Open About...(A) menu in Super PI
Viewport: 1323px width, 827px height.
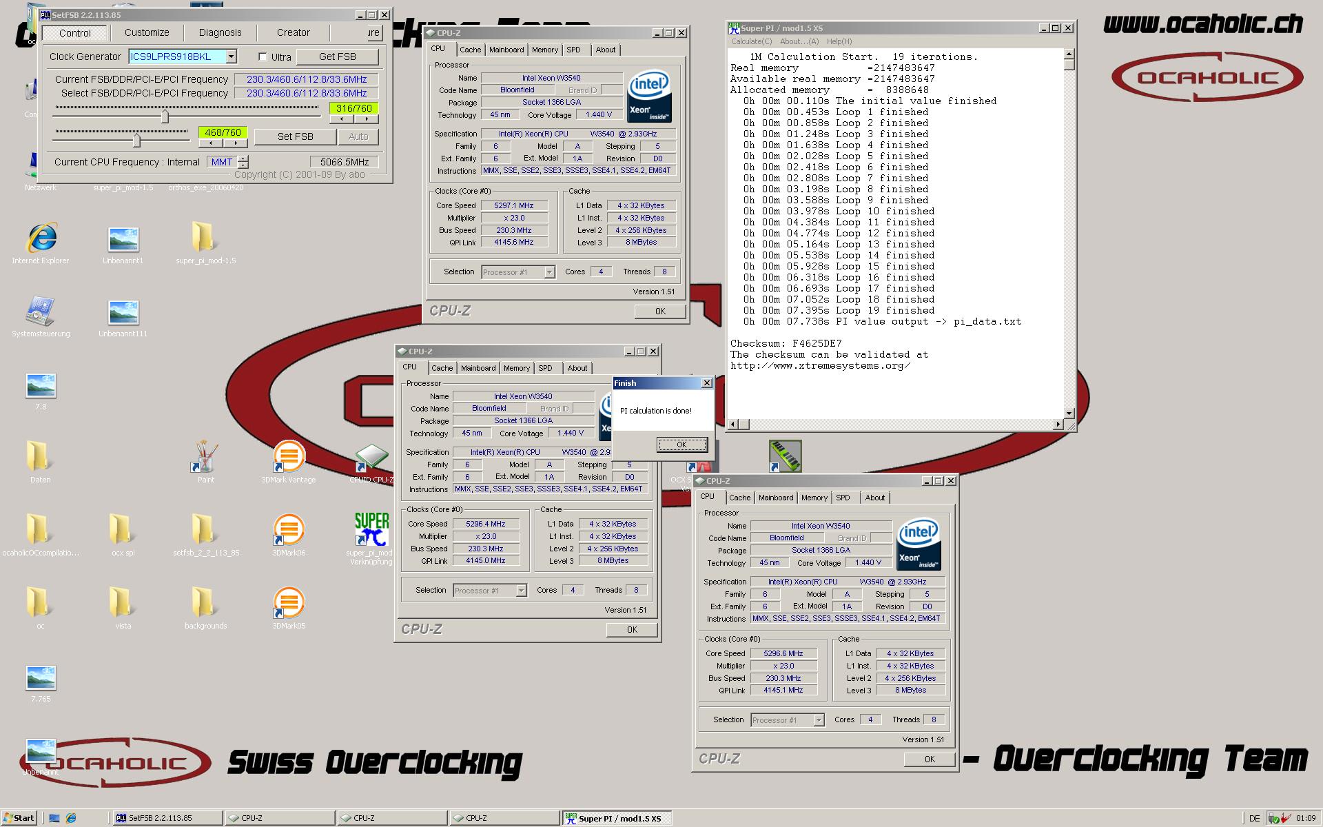point(799,41)
